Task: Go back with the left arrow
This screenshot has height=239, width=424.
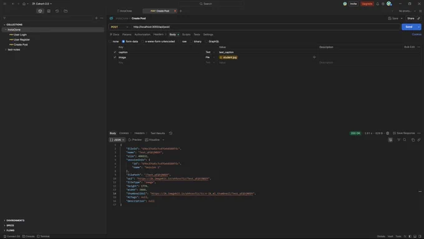Action: point(13,4)
